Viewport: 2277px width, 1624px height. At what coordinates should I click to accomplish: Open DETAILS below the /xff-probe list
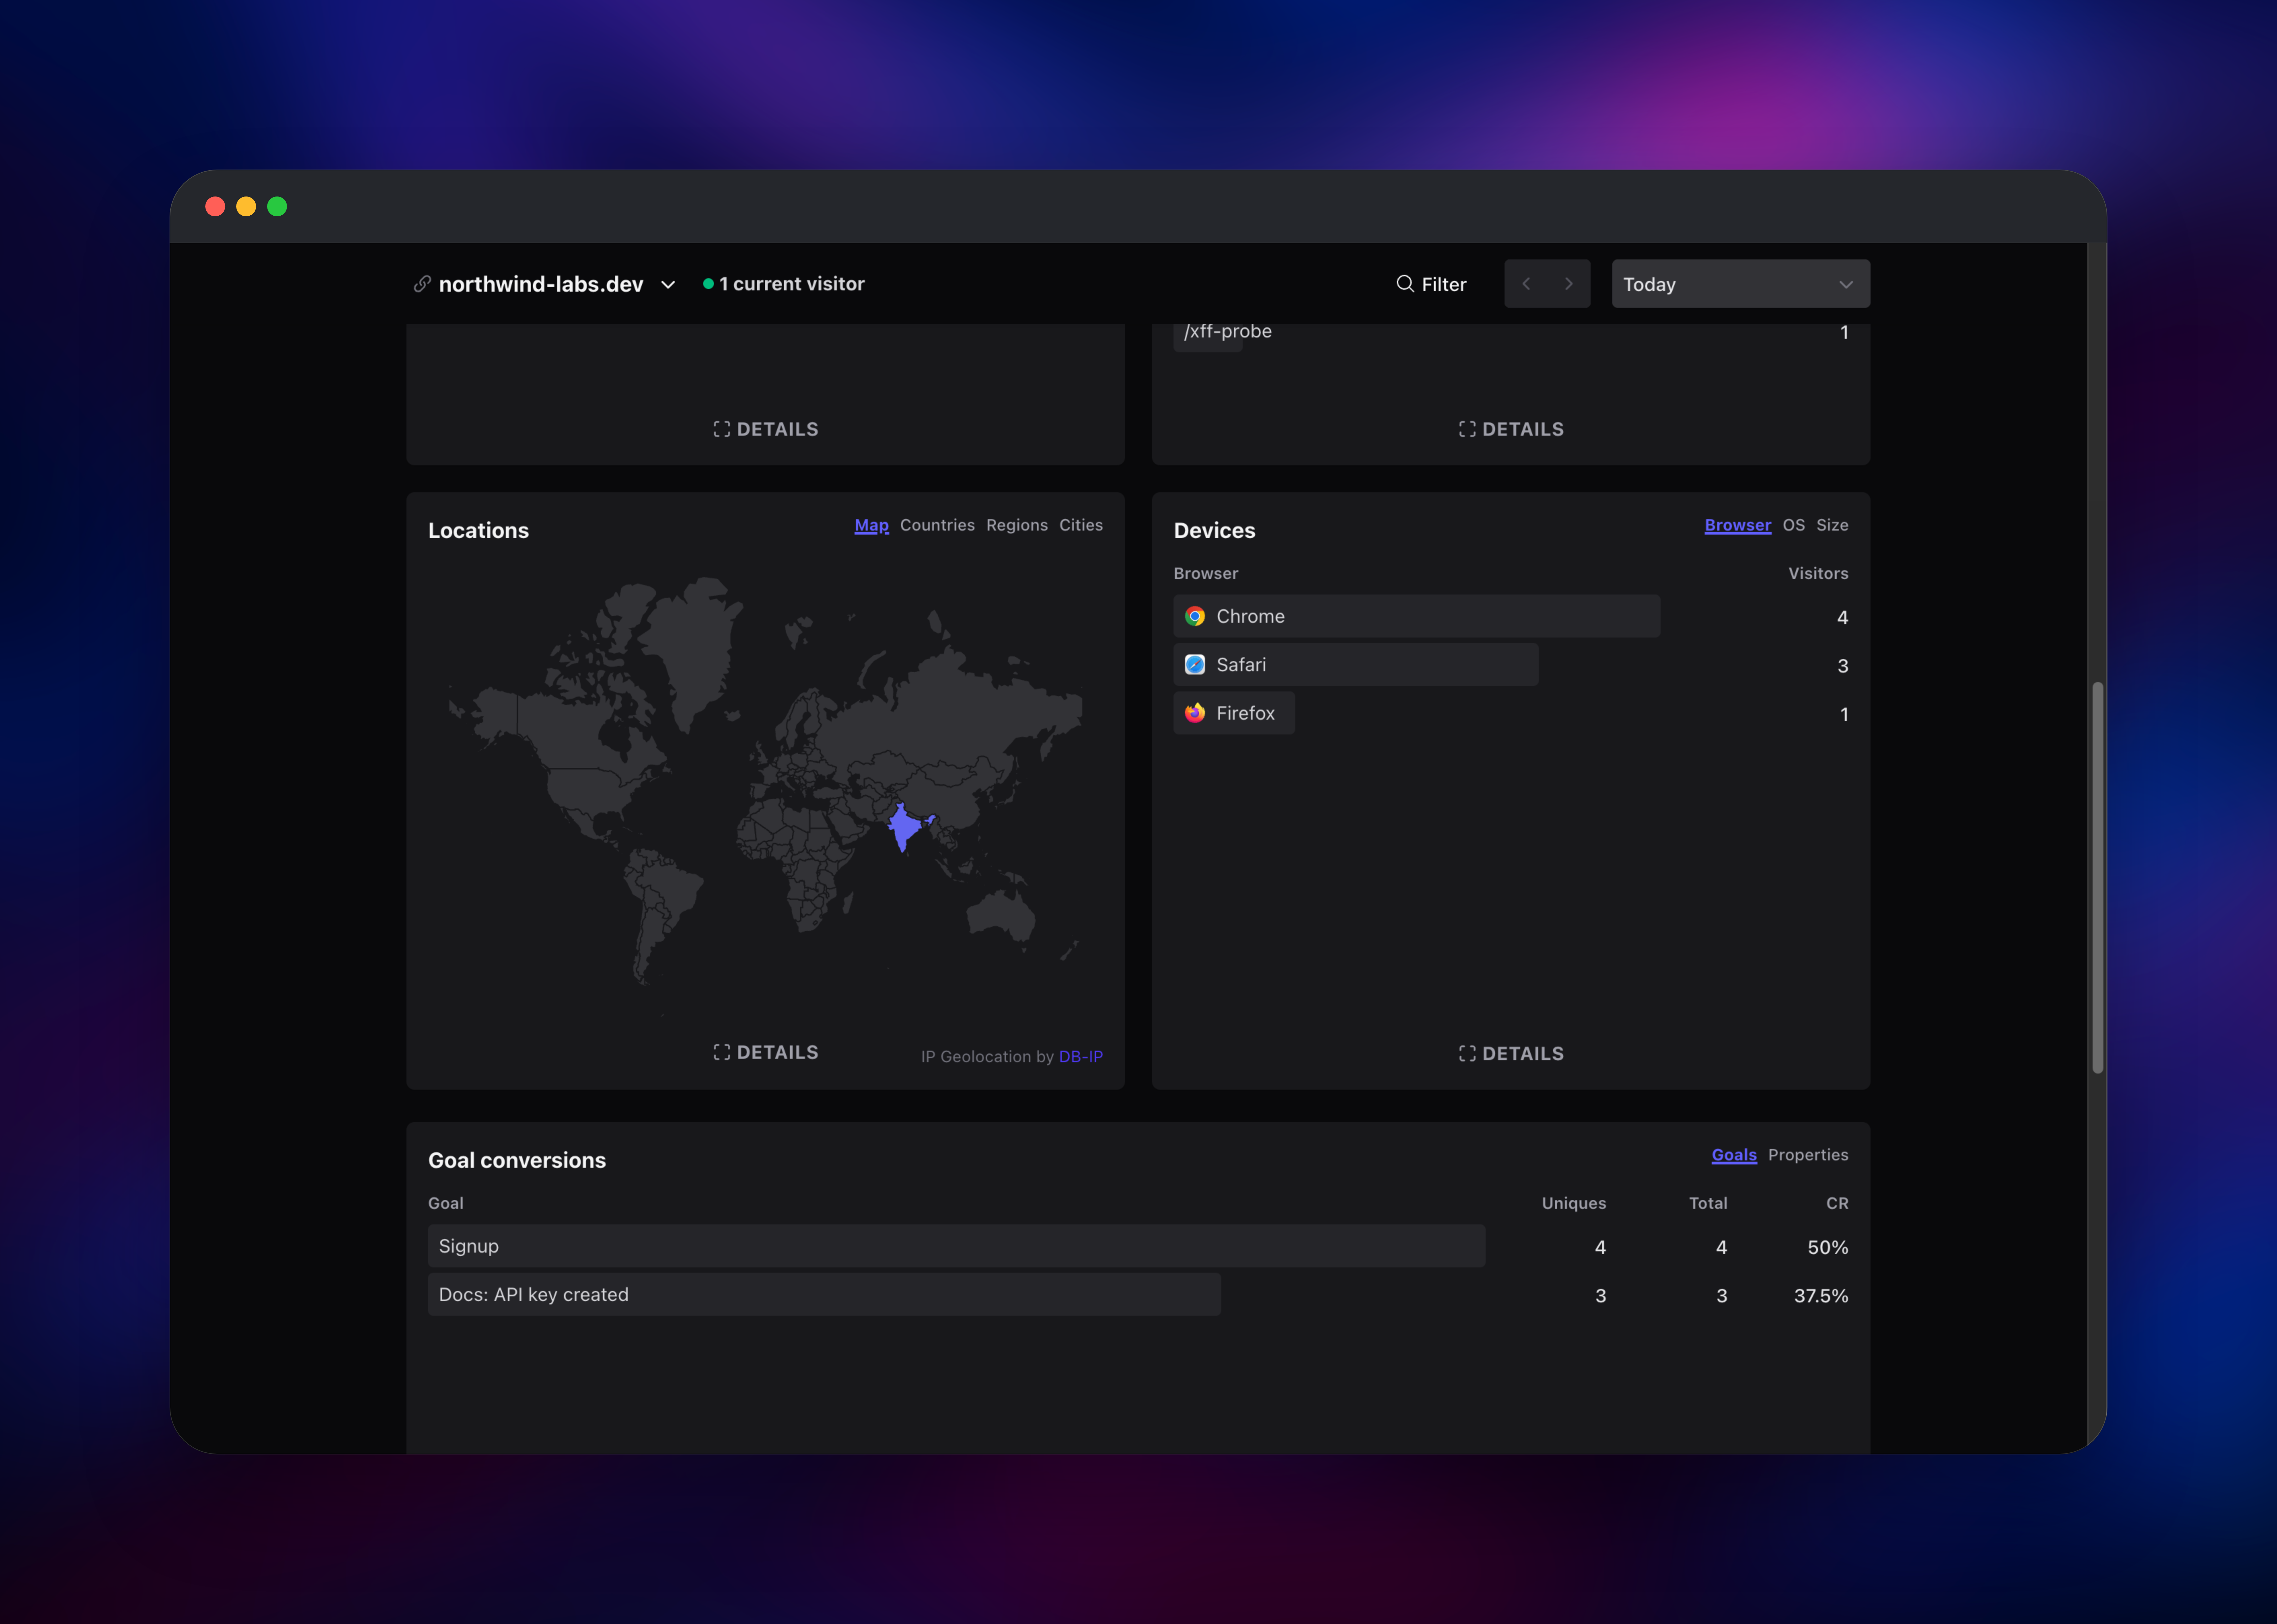click(x=1511, y=429)
